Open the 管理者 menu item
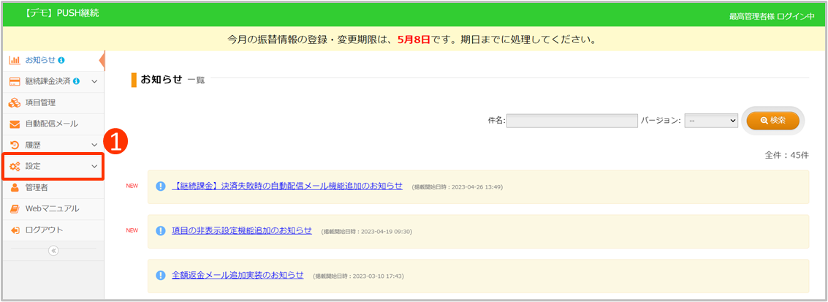This screenshot has width=828, height=302. click(x=37, y=187)
